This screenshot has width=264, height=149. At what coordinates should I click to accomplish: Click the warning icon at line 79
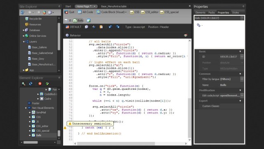65,128
